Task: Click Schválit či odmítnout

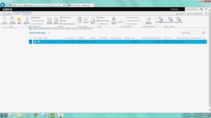Action: click(133, 21)
